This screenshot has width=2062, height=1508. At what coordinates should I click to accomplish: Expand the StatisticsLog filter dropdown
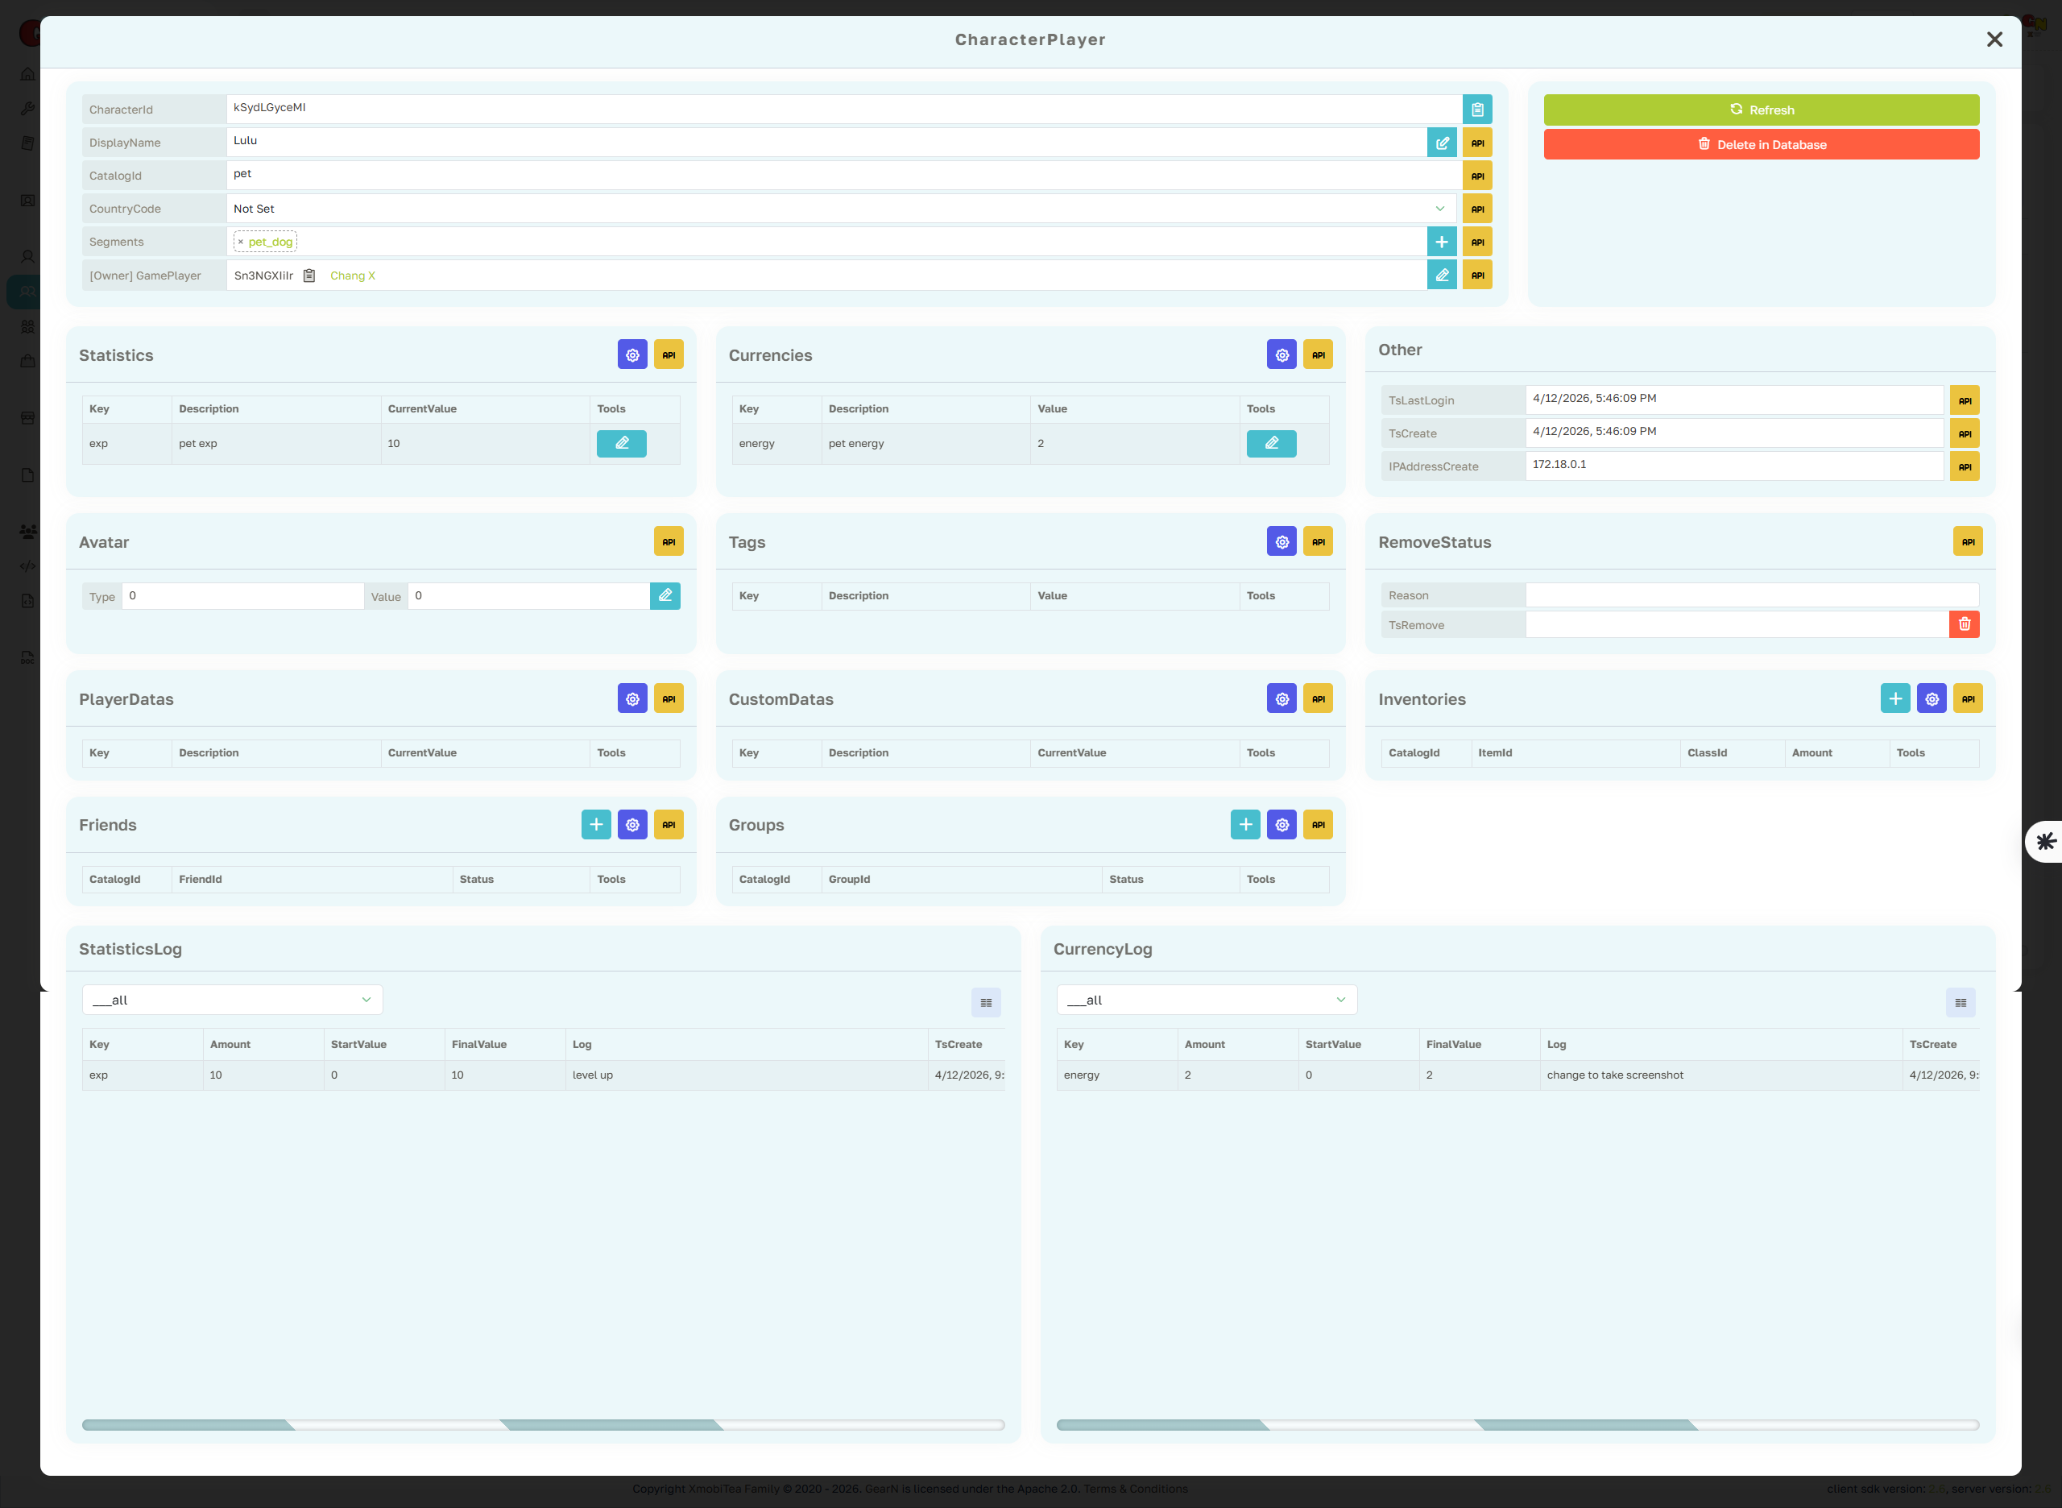pyautogui.click(x=231, y=999)
